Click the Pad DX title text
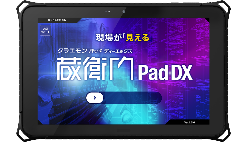 point(164,74)
